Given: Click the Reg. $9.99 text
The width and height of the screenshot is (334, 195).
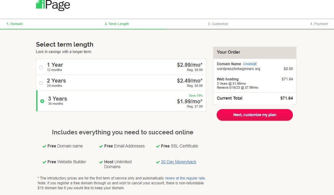Looking at the screenshot, I should tap(195, 70).
